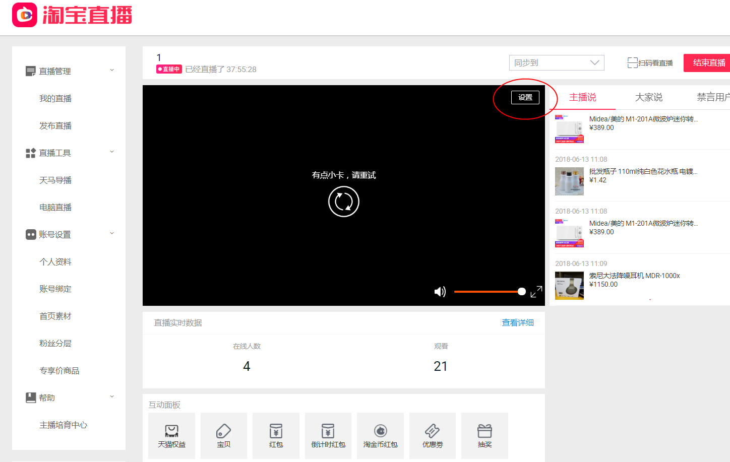Collapse the 直播工具 section chevron
730x462 pixels.
pyautogui.click(x=112, y=152)
